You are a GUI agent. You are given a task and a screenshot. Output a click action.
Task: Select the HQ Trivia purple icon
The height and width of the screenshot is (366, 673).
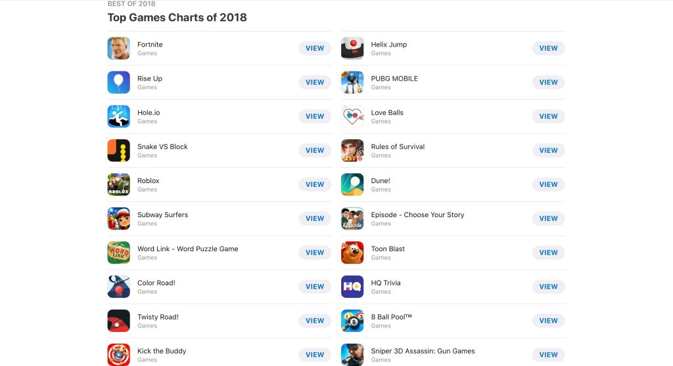tap(352, 287)
